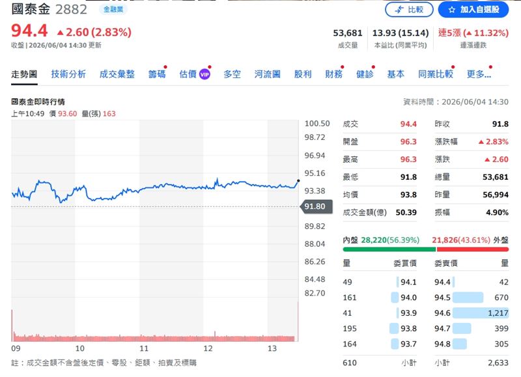Click the large 94.4 price
The image size is (521, 377).
pyautogui.click(x=29, y=31)
